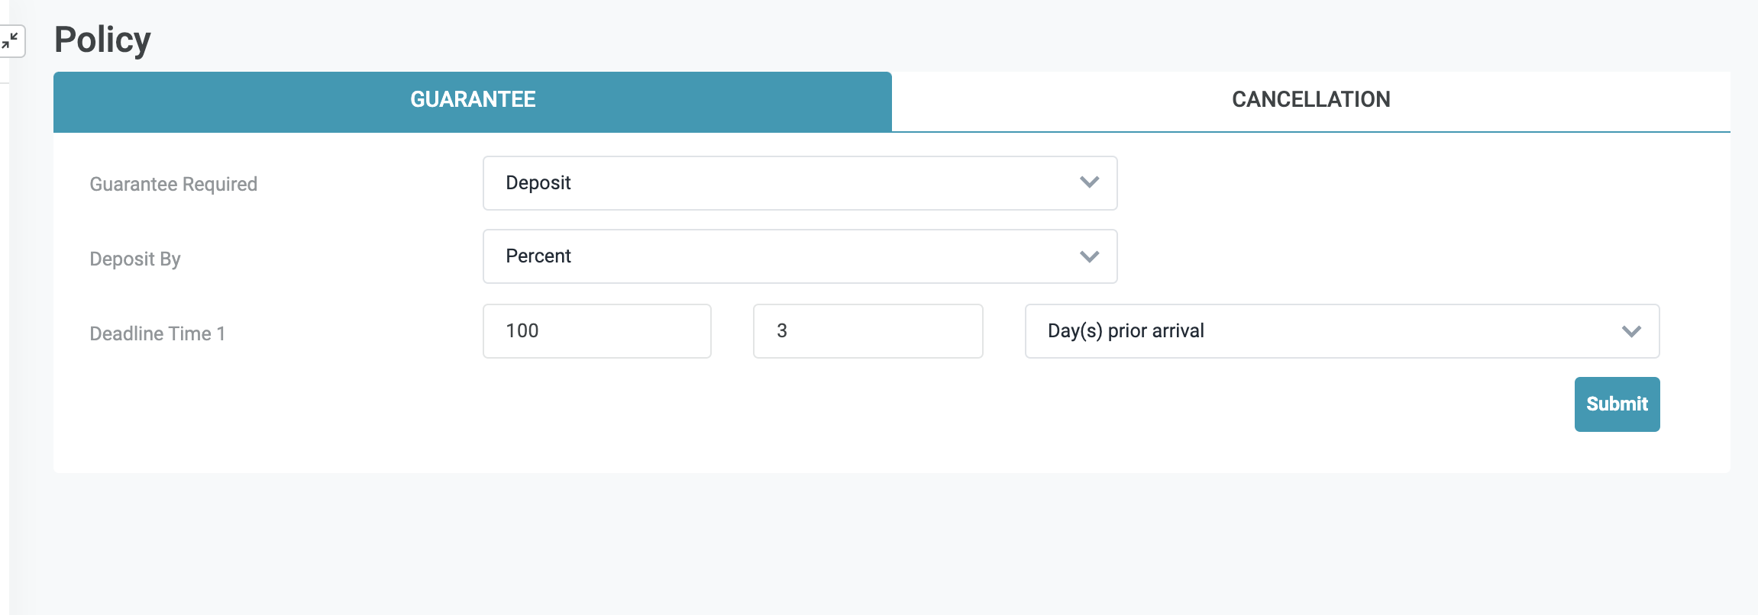
Task: Click the 'Day(s) prior arrival' value text
Action: (1126, 331)
